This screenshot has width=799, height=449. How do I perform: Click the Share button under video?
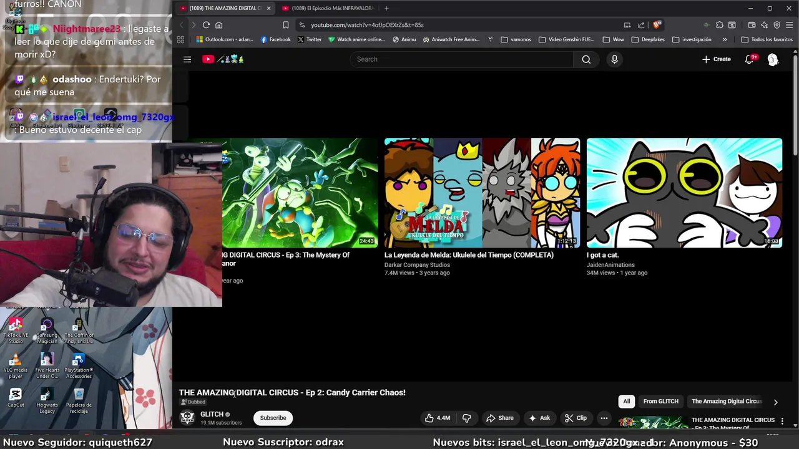pyautogui.click(x=500, y=418)
